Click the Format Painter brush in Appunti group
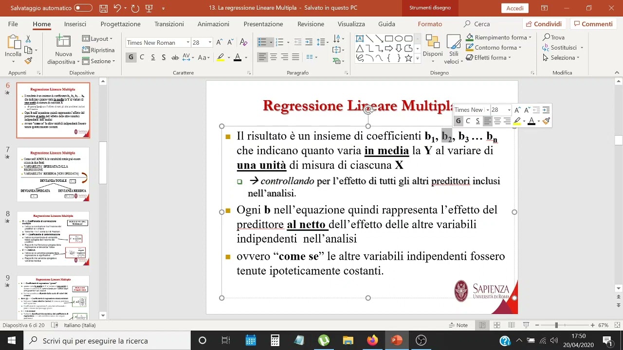623x350 pixels. [28, 60]
